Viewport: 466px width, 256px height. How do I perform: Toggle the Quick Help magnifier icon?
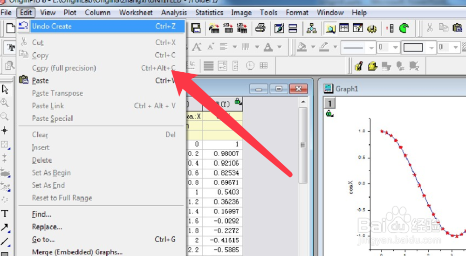click(x=330, y=28)
